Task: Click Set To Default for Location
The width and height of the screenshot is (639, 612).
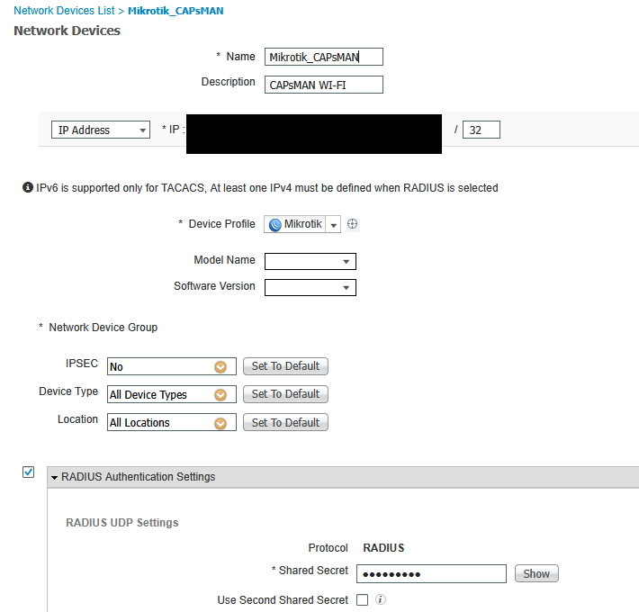Action: tap(285, 422)
